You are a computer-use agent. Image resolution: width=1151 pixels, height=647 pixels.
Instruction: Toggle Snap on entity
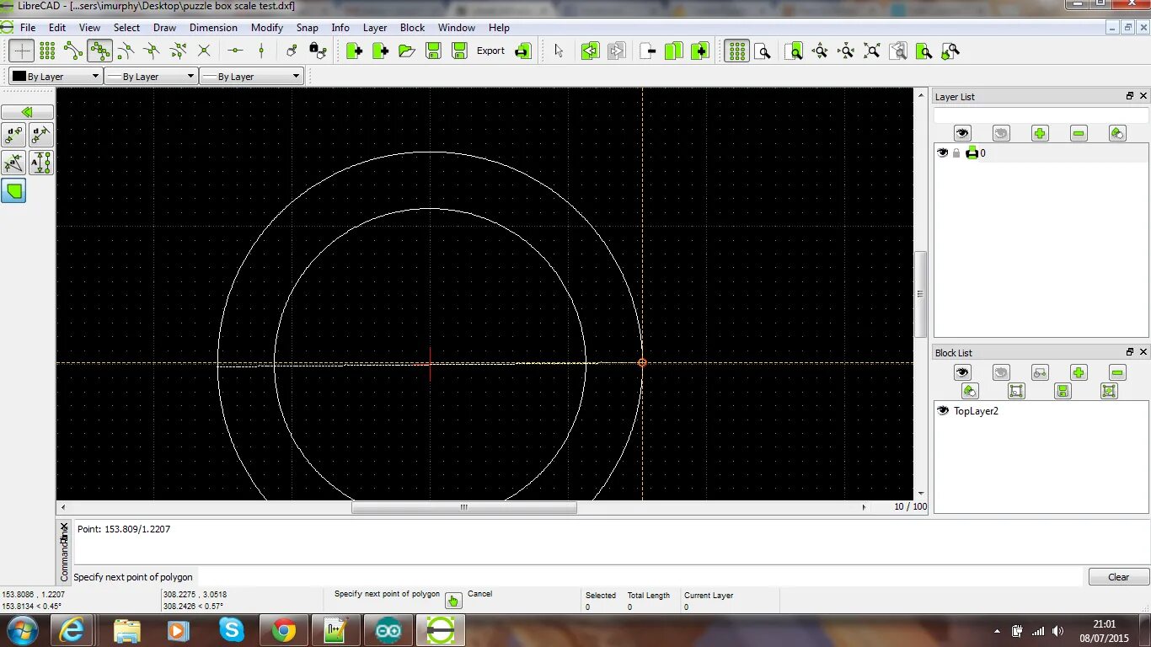tap(99, 51)
